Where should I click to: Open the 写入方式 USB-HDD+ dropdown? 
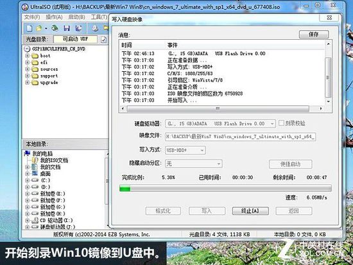click(202, 150)
